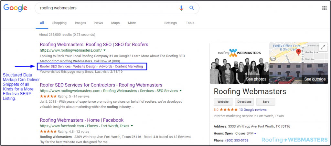Click the blue magnifier search icon
Screen dimensions: 331x146
point(191,8)
